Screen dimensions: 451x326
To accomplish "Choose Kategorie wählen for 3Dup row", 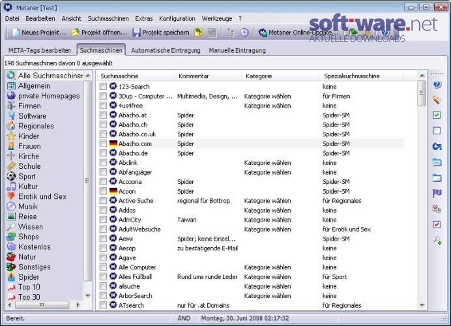I will click(267, 96).
